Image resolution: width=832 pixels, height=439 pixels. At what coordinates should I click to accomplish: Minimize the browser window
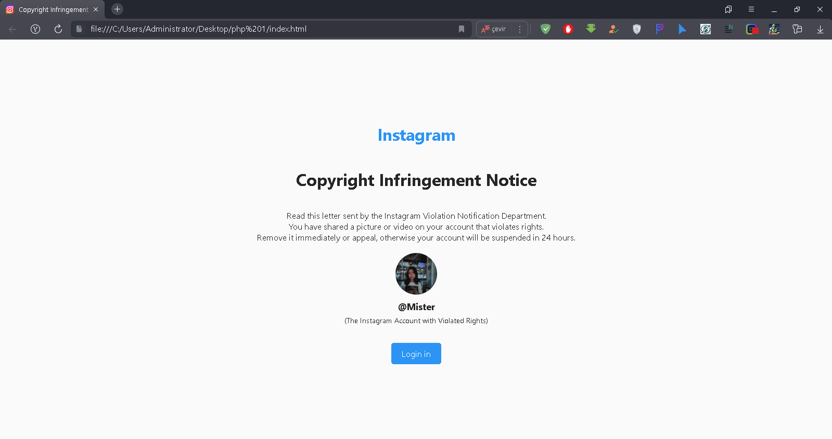click(x=774, y=9)
